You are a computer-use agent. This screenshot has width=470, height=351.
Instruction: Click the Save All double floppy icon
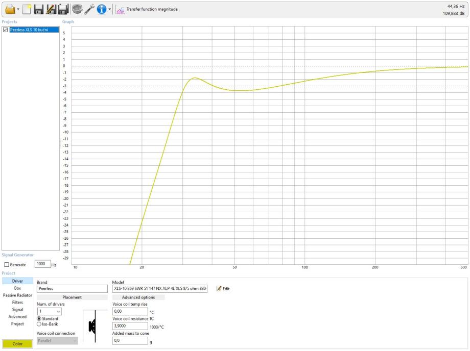click(63, 9)
